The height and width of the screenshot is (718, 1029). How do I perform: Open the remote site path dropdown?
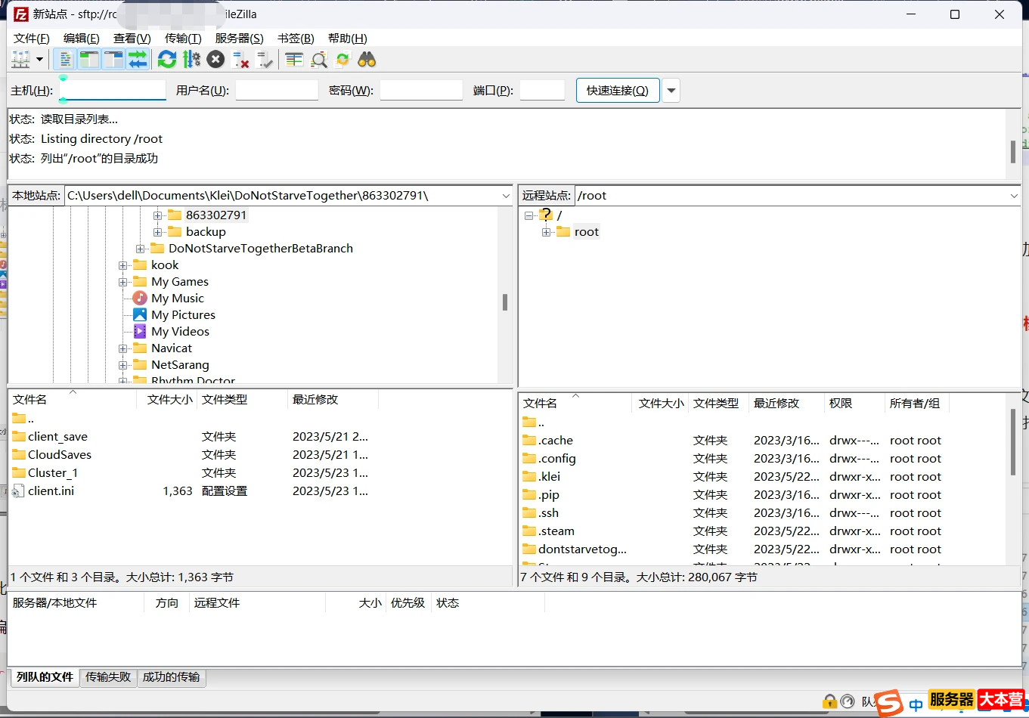pyautogui.click(x=1014, y=196)
